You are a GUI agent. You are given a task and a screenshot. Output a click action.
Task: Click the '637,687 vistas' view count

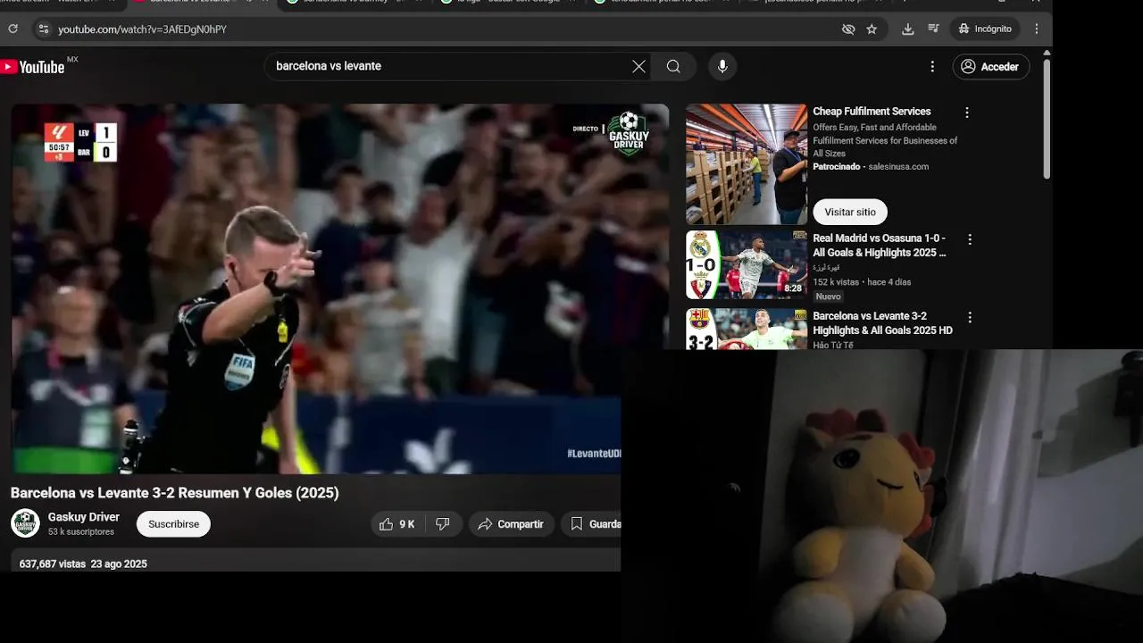[x=52, y=564]
